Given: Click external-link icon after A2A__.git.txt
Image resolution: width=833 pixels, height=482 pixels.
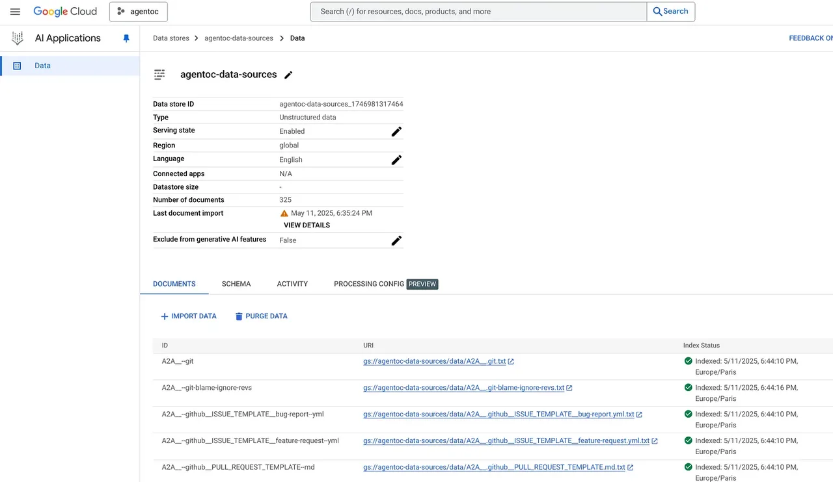Looking at the screenshot, I should click(x=511, y=362).
